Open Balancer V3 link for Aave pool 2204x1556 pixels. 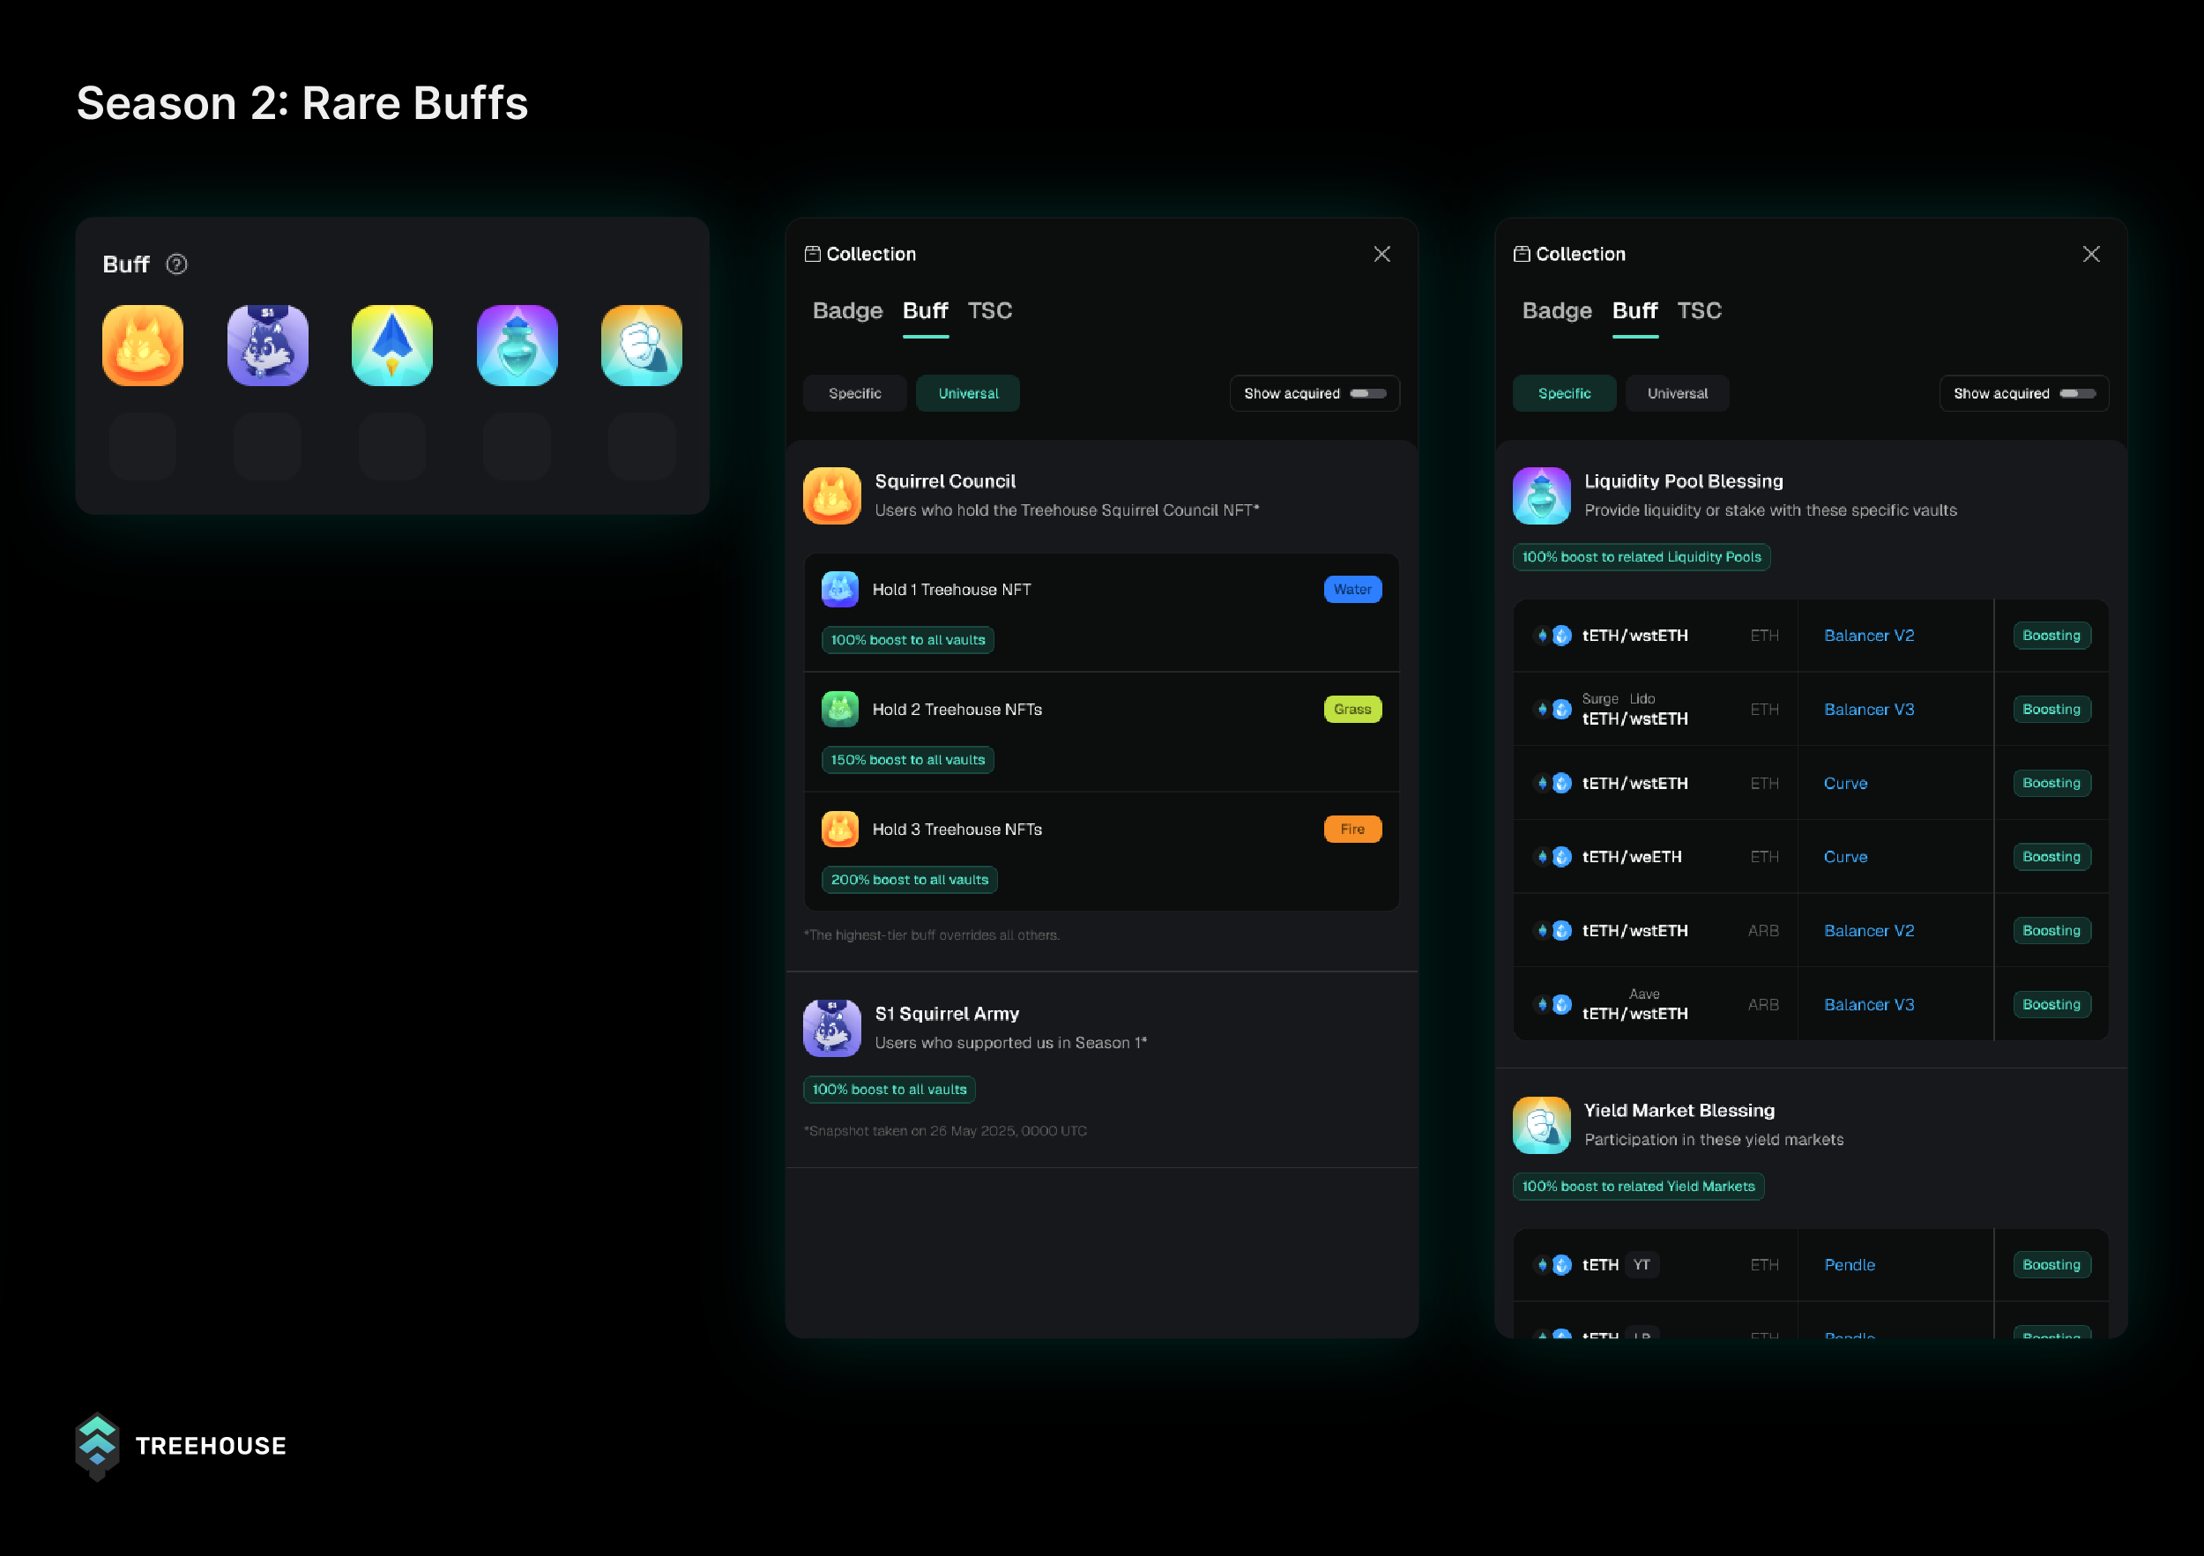(x=1869, y=1005)
